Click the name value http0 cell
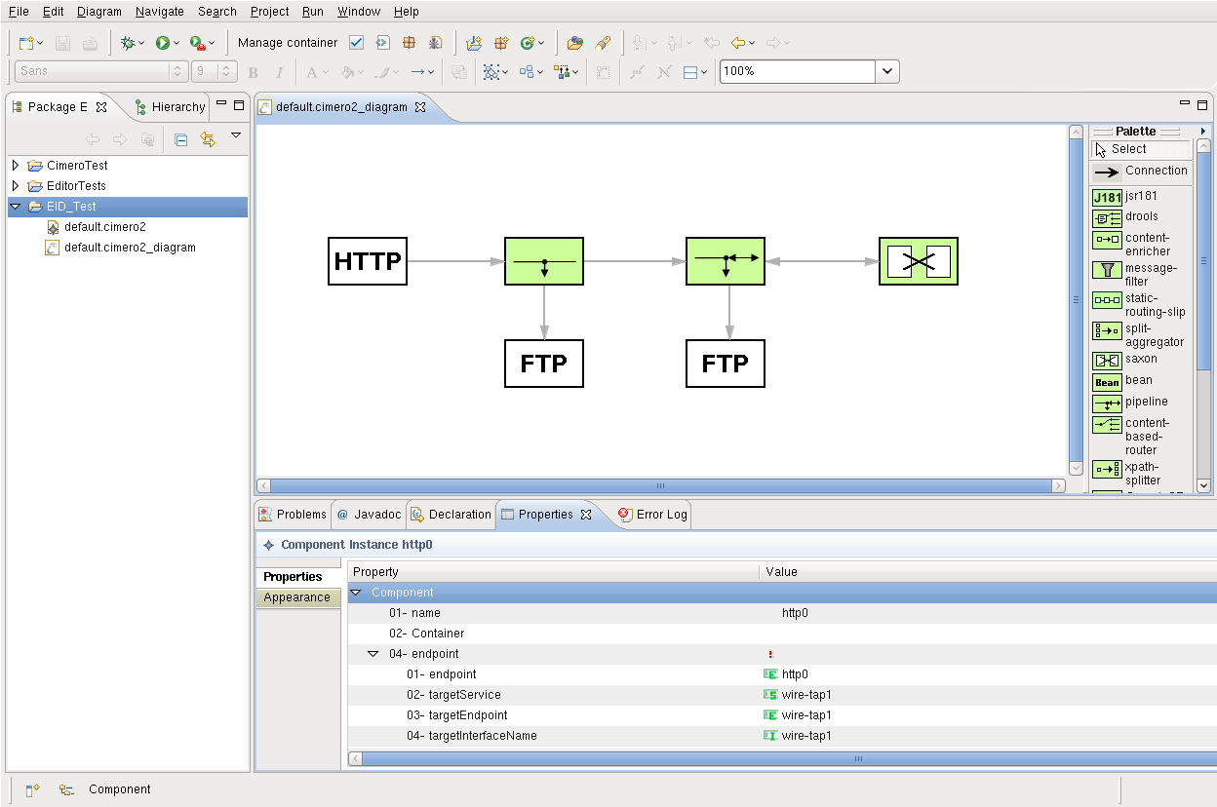The height and width of the screenshot is (807, 1217). (795, 613)
